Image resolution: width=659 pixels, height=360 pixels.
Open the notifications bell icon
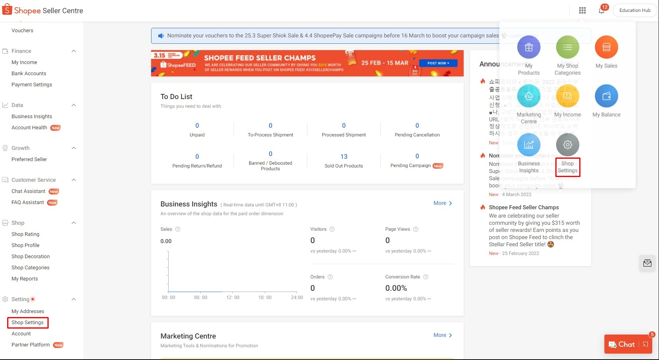pyautogui.click(x=602, y=10)
